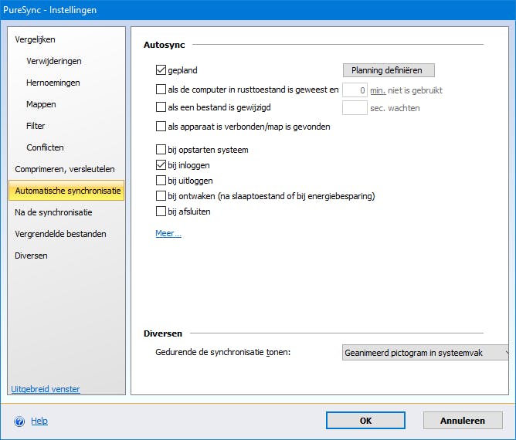Go to Hernoemingen settings
This screenshot has width=516, height=440.
pos(53,83)
